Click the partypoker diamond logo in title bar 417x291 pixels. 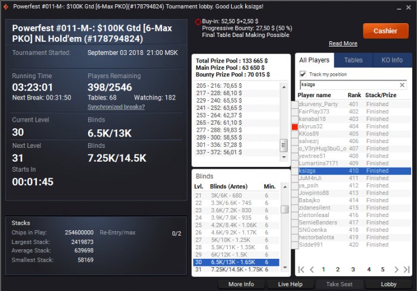tap(6, 7)
